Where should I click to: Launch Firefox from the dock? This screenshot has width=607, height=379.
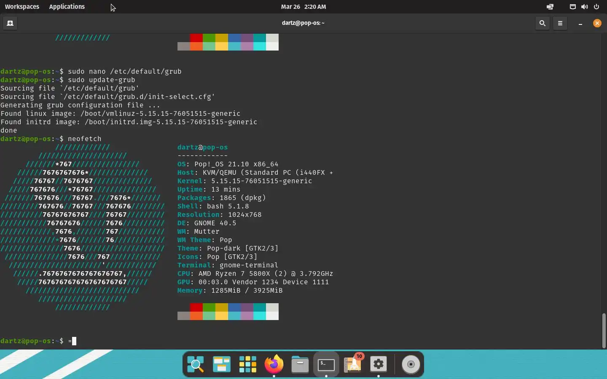[x=274, y=364]
